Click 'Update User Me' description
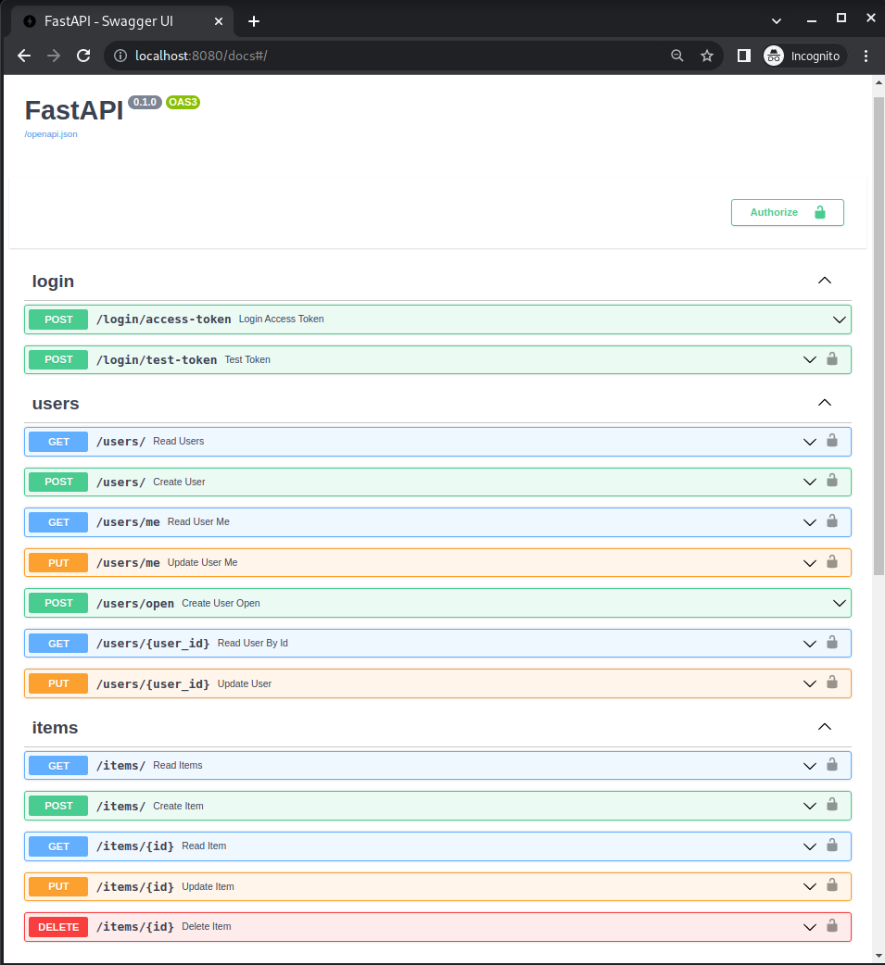Viewport: 885px width, 965px height. pyautogui.click(x=203, y=562)
